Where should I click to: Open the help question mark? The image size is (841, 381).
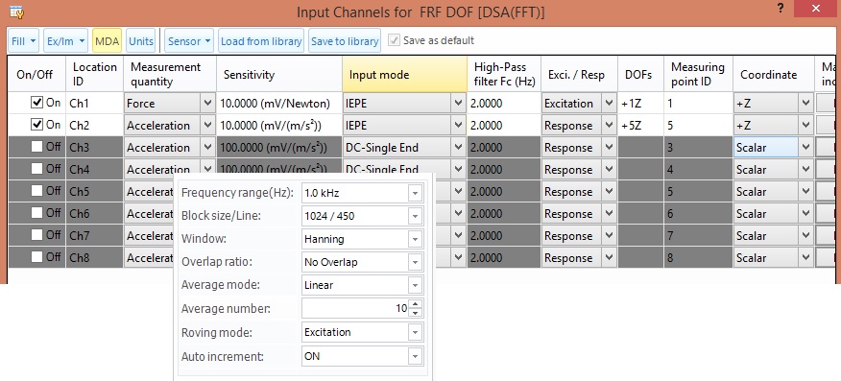coord(781,9)
